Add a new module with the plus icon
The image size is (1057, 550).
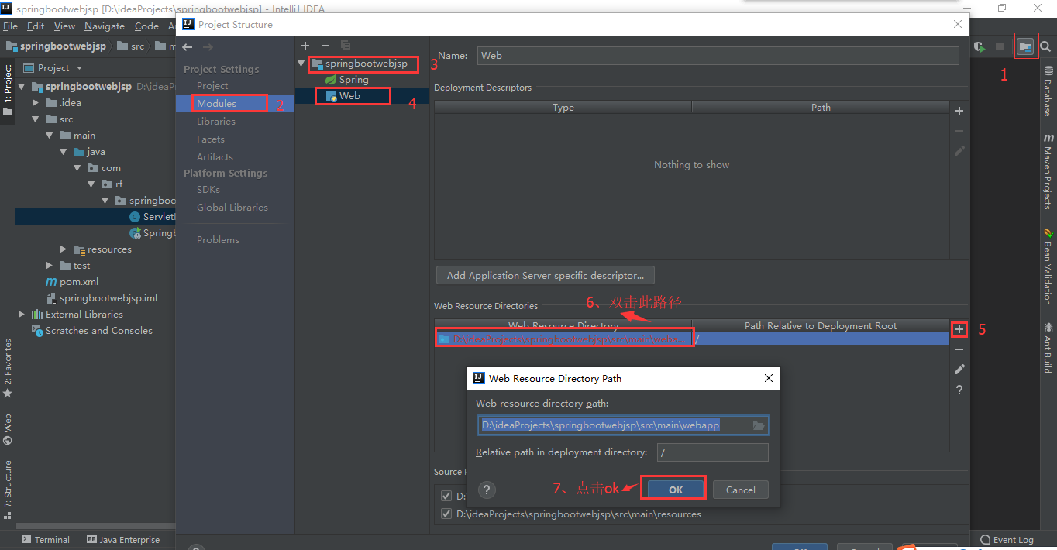(x=305, y=46)
